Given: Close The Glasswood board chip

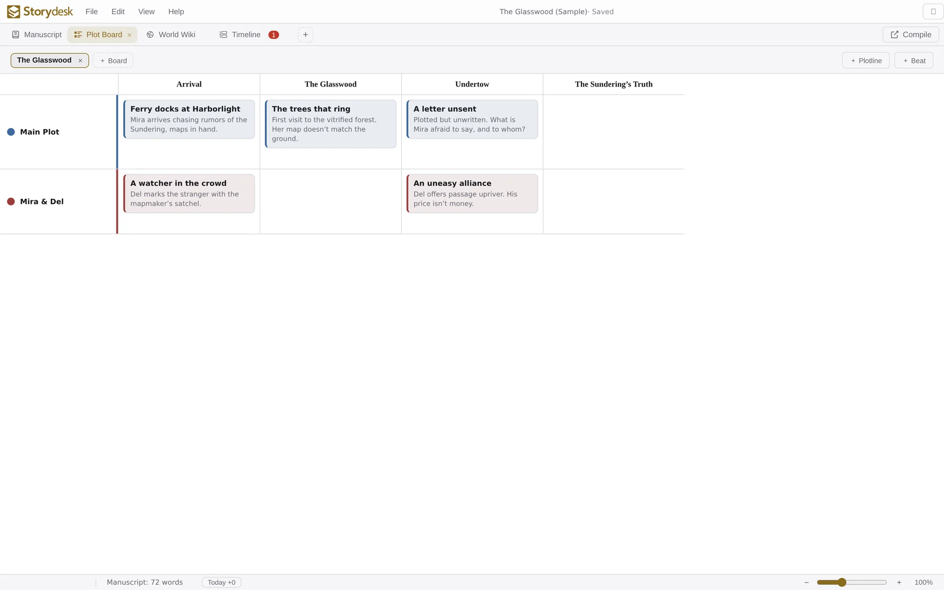Looking at the screenshot, I should coord(80,61).
